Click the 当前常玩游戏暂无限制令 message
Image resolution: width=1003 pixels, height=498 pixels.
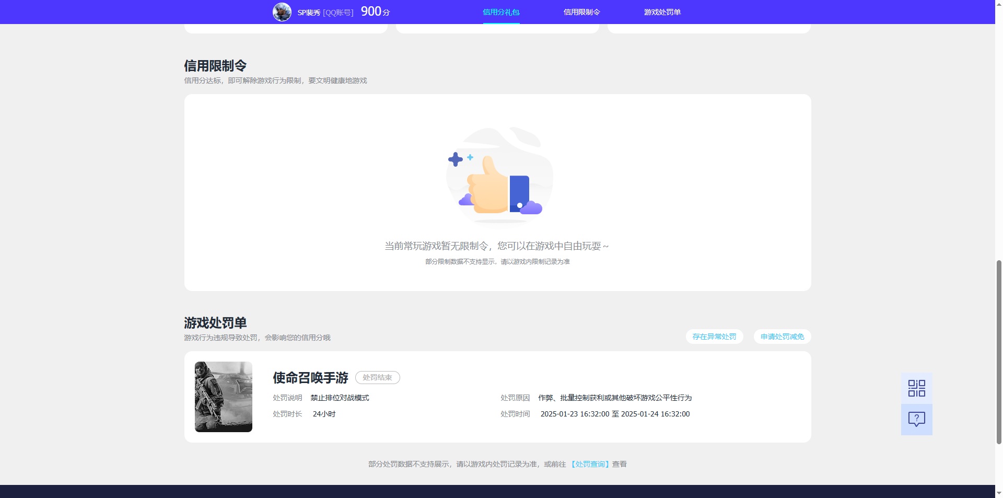tap(497, 246)
